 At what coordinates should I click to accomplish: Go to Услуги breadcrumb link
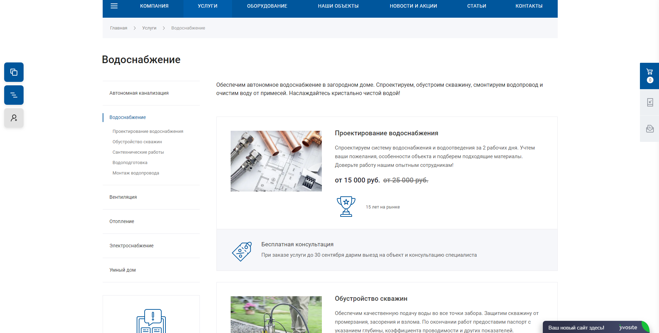click(149, 28)
